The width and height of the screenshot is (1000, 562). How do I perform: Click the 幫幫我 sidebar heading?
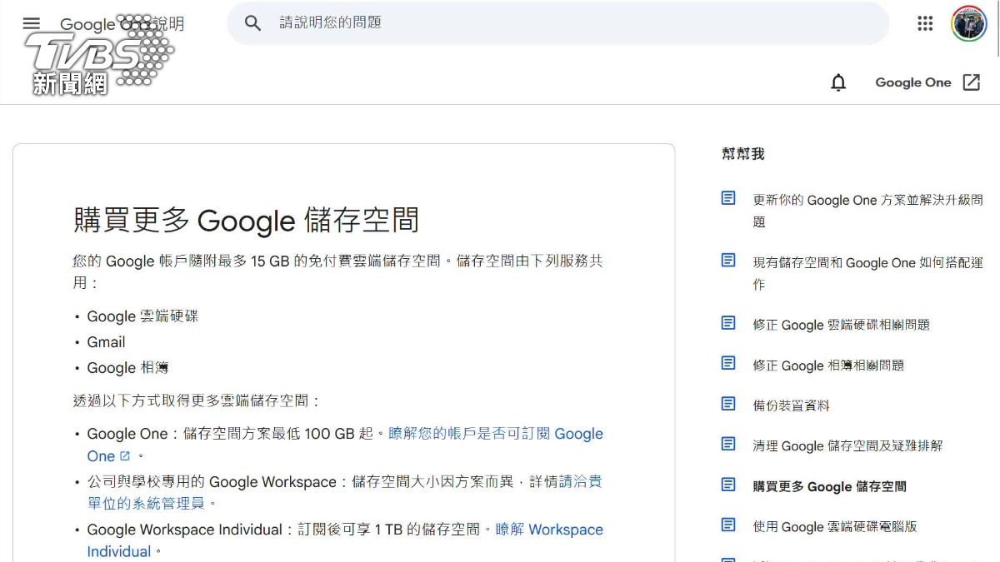pyautogui.click(x=742, y=154)
